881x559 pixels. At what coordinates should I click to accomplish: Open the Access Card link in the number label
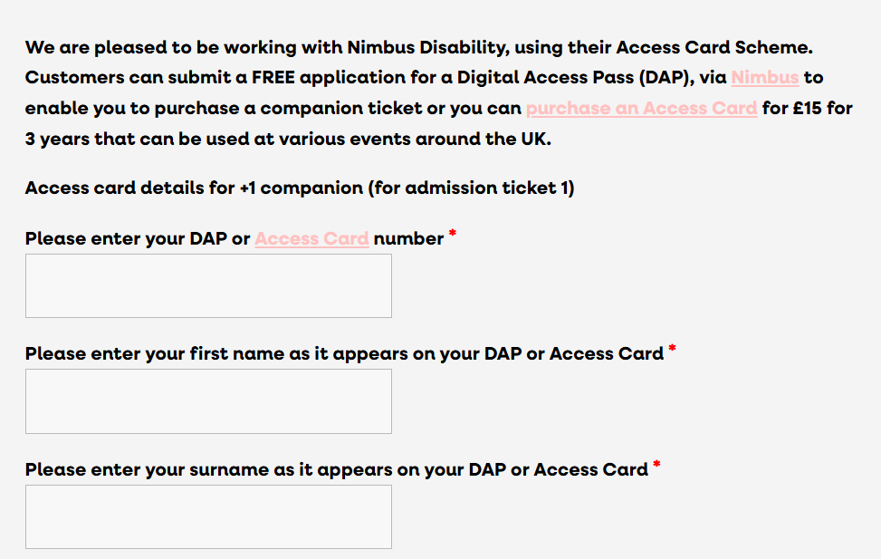pos(311,239)
